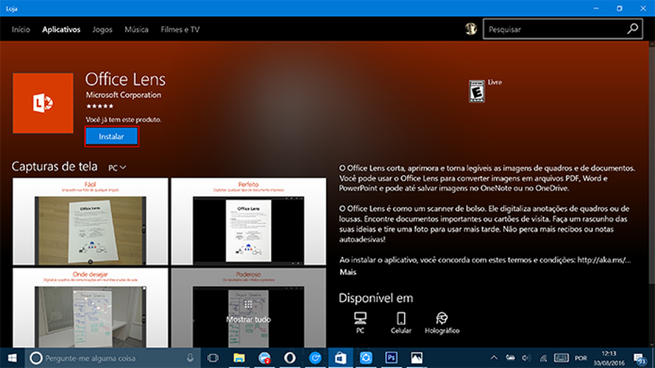The width and height of the screenshot is (655, 368).
Task: Click the Disponível em heading
Action: [x=376, y=298]
